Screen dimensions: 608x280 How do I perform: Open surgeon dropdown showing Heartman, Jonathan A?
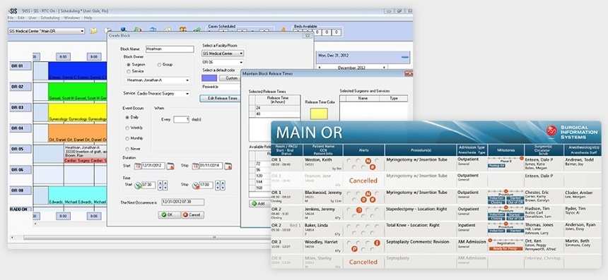point(158,80)
